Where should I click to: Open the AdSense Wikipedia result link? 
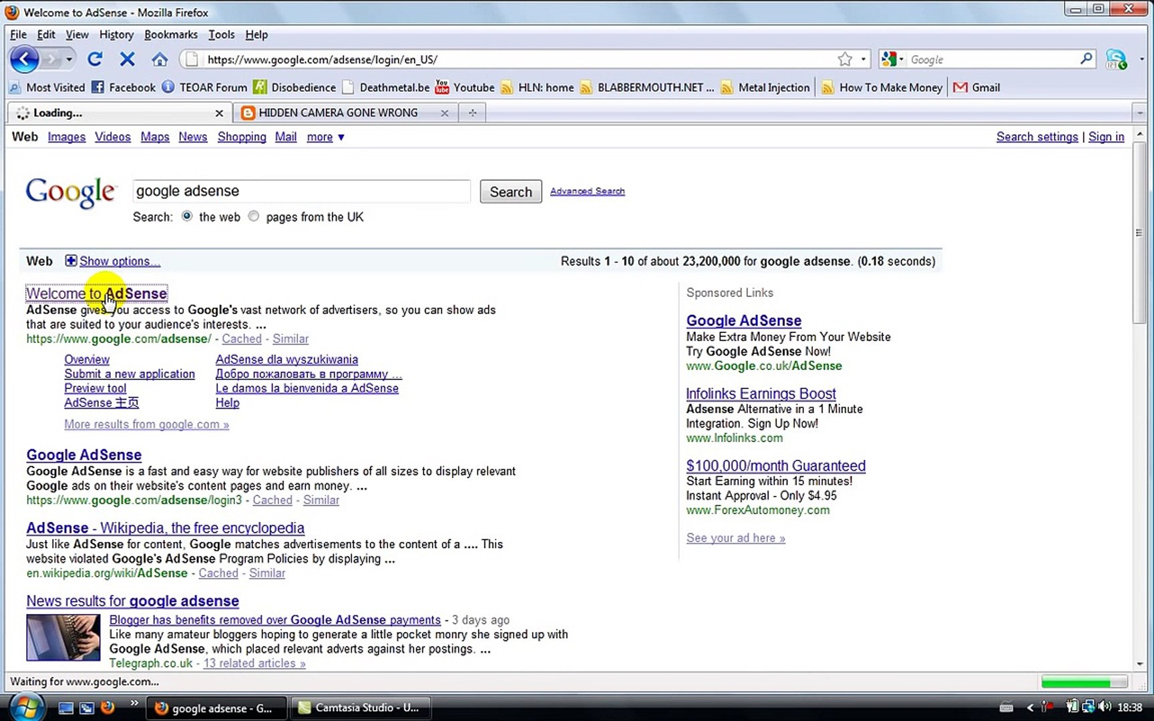(x=165, y=528)
